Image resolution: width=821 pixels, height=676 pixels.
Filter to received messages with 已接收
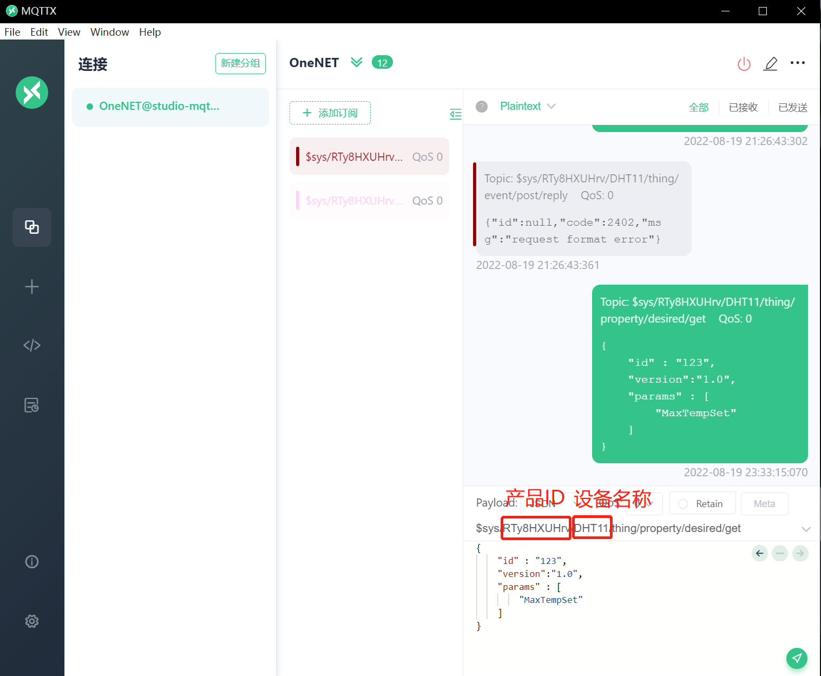(x=744, y=107)
